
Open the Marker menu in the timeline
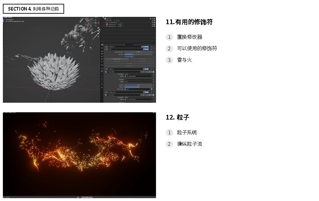pos(8,197)
